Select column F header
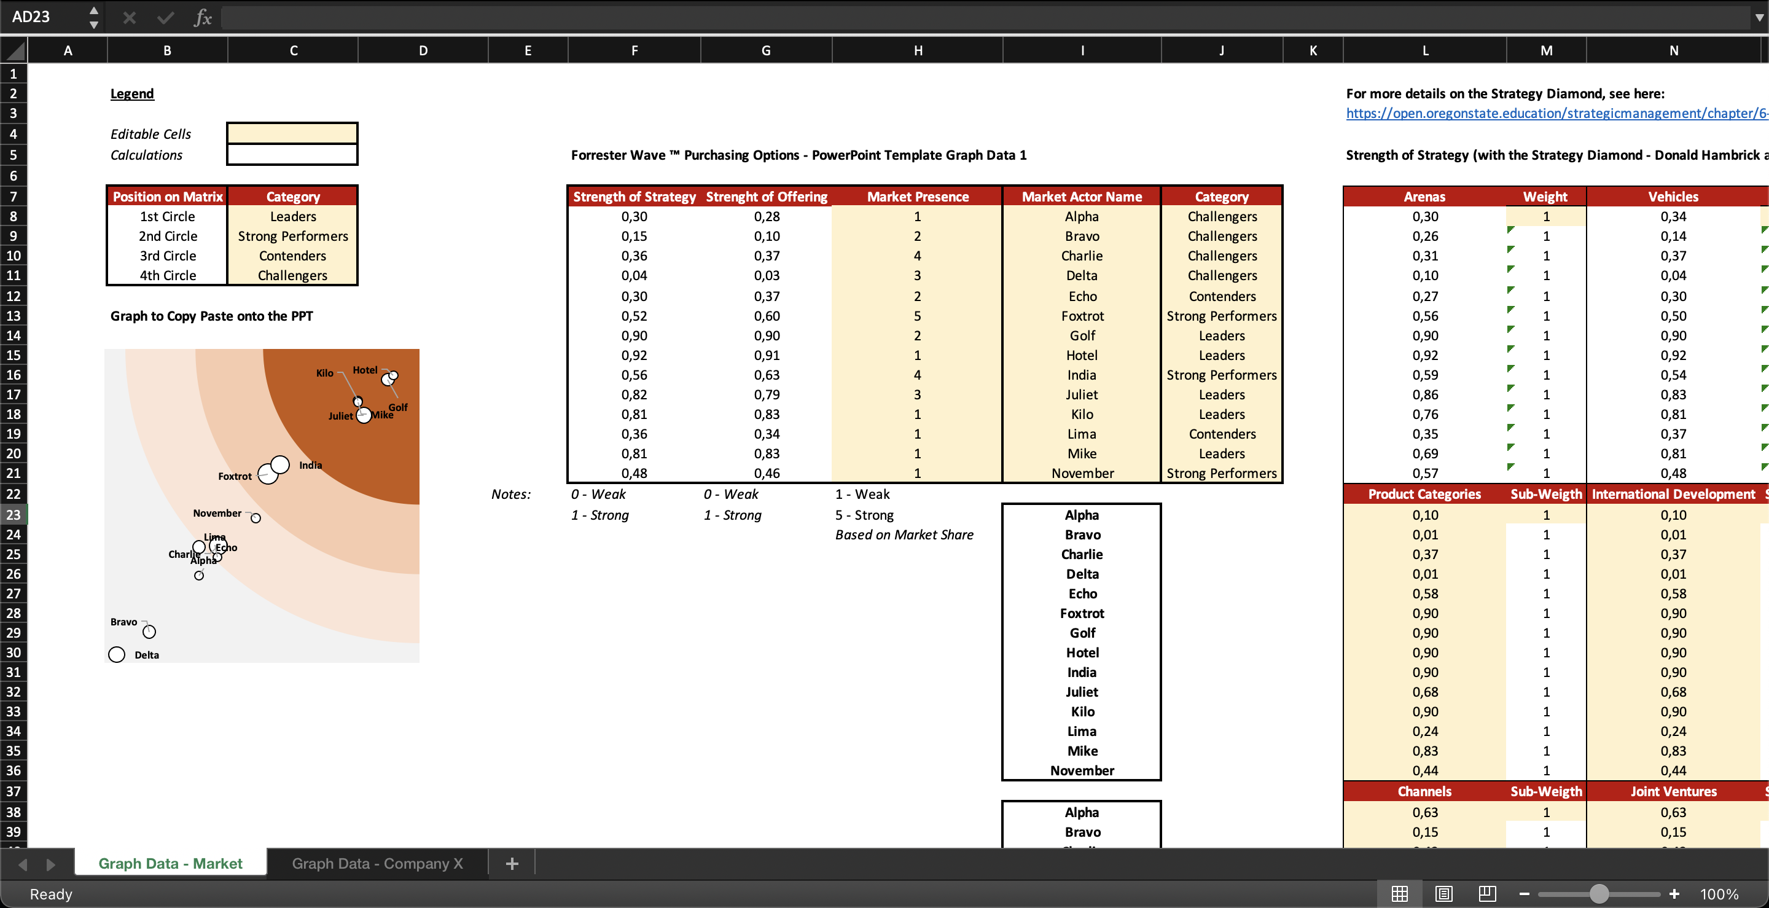Image resolution: width=1769 pixels, height=908 pixels. coord(634,50)
